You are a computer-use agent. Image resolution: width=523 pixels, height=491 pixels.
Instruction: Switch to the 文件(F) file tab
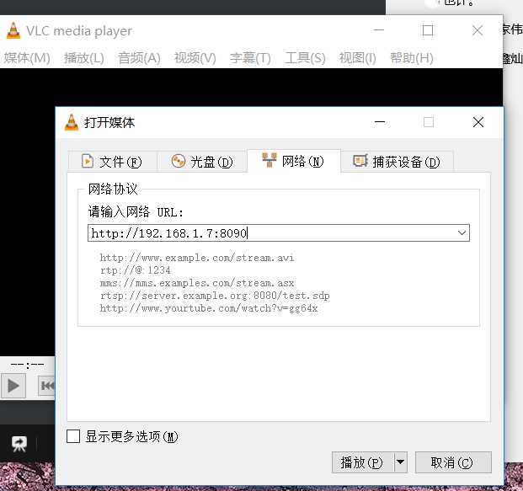point(112,162)
